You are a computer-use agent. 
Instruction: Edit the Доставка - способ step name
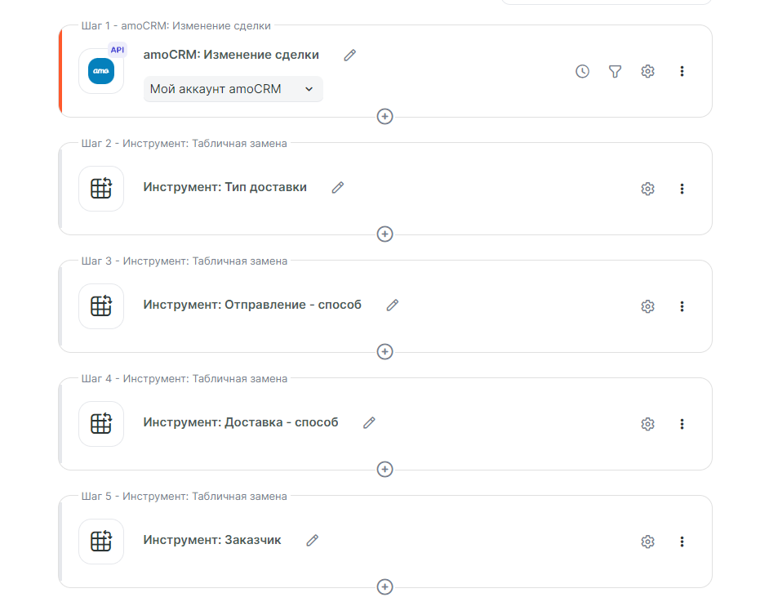click(x=369, y=422)
